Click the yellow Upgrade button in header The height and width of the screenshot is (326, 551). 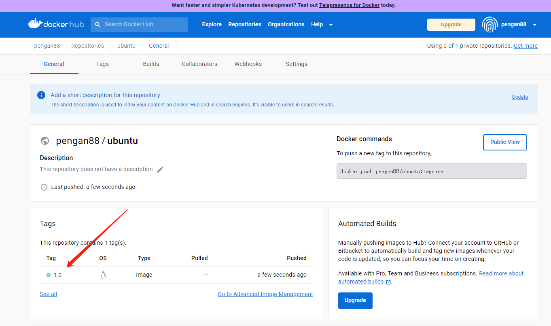451,24
